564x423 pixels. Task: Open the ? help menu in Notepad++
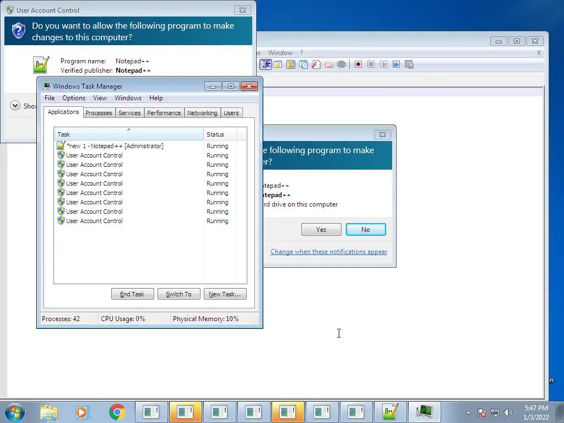click(301, 52)
